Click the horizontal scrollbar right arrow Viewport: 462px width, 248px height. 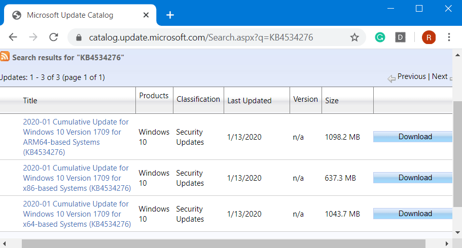click(447, 243)
